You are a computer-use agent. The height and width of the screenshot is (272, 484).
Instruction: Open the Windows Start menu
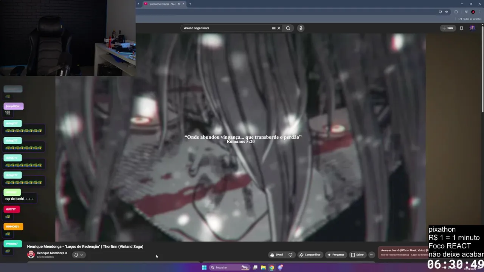204,267
